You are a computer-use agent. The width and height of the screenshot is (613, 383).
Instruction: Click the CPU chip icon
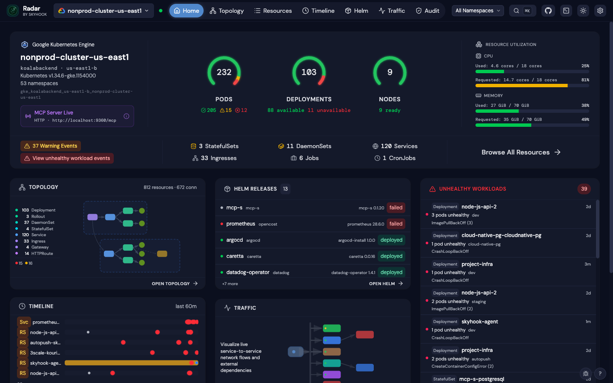[x=478, y=56]
